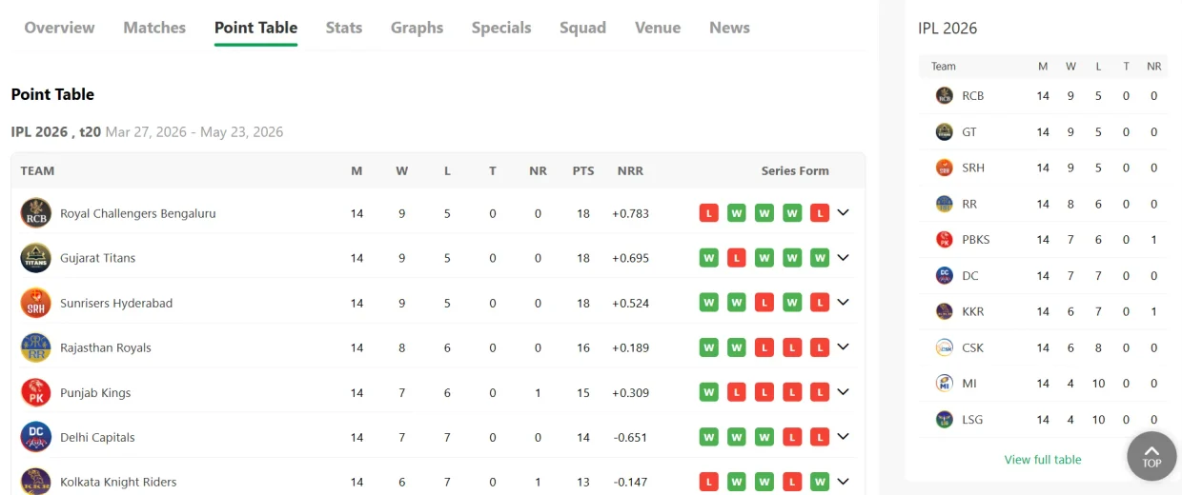Screen dimensions: 1182x495
Task: Click the Kolkata Knight Riders team logo
Action: (36, 482)
